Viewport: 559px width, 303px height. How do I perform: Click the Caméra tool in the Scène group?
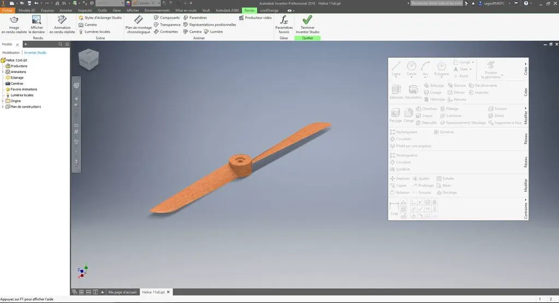tap(88, 25)
